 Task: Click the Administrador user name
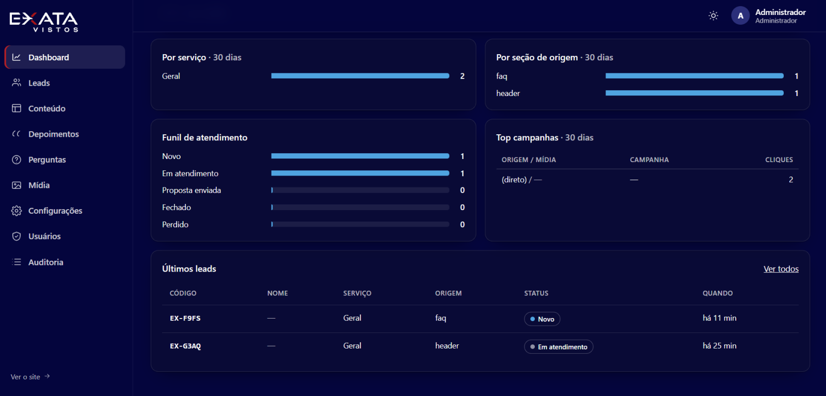781,12
